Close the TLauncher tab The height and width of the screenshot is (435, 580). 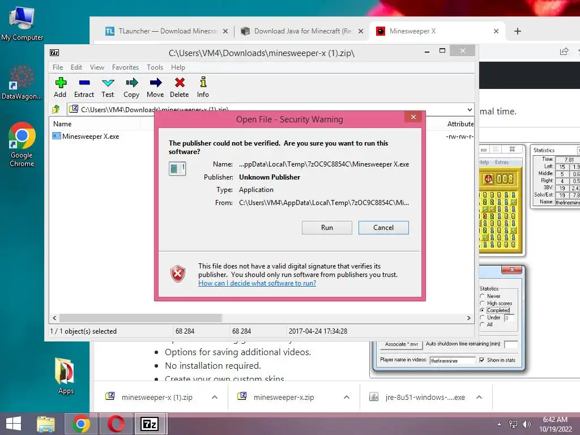click(225, 31)
